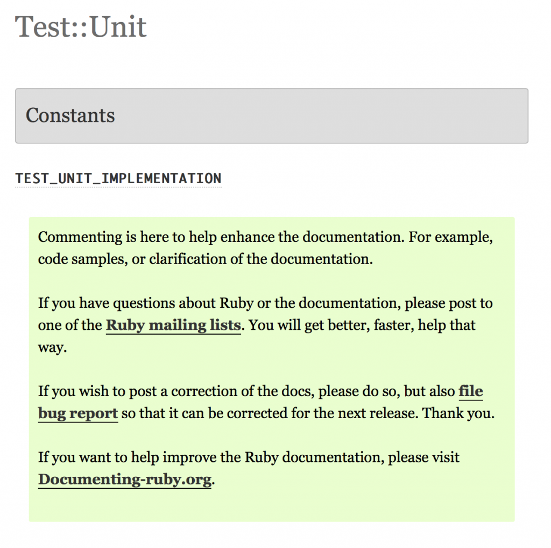The width and height of the screenshot is (551, 548).
Task: Click the Test::Unit page title
Action: (x=81, y=27)
